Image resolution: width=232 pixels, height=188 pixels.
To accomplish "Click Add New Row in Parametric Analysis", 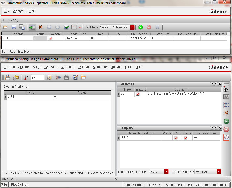I will point(20,51).
